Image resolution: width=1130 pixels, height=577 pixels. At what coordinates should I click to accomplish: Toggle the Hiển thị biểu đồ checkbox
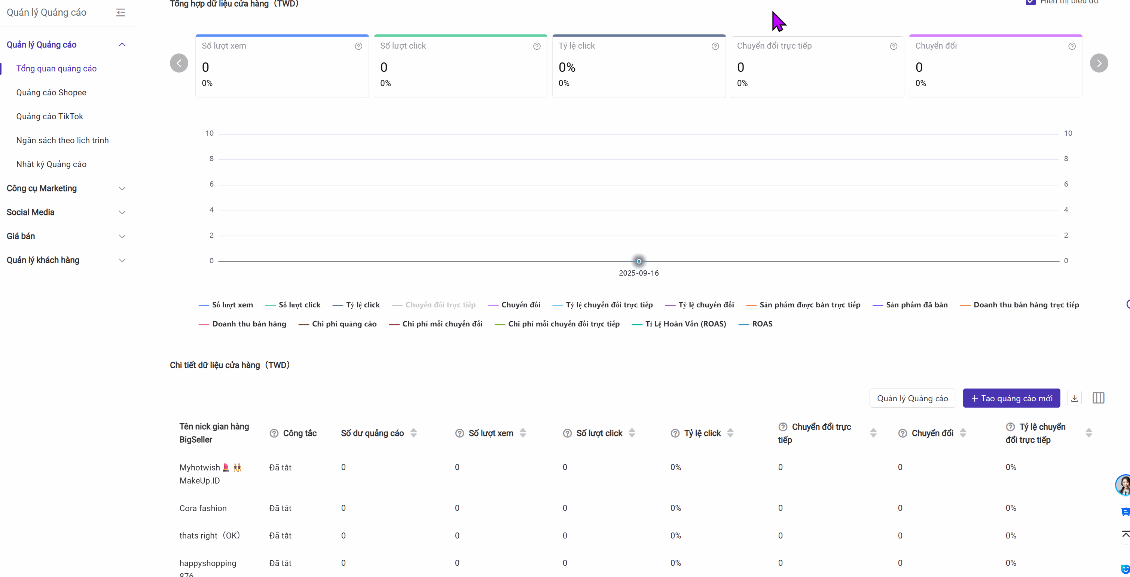pyautogui.click(x=1030, y=2)
